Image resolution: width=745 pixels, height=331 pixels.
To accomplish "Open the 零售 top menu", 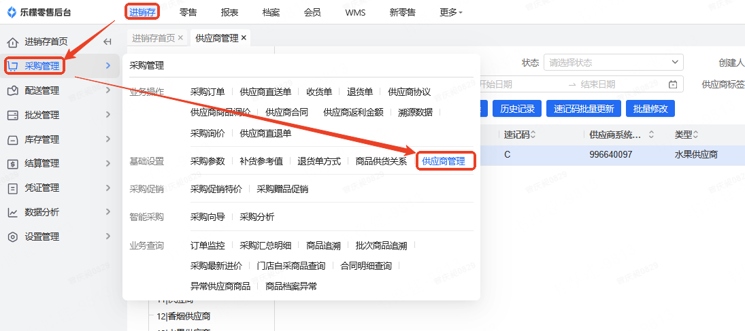I will tap(188, 12).
